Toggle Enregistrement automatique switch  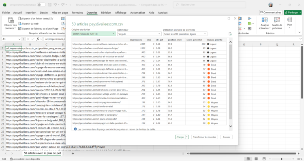[x=41, y=4]
